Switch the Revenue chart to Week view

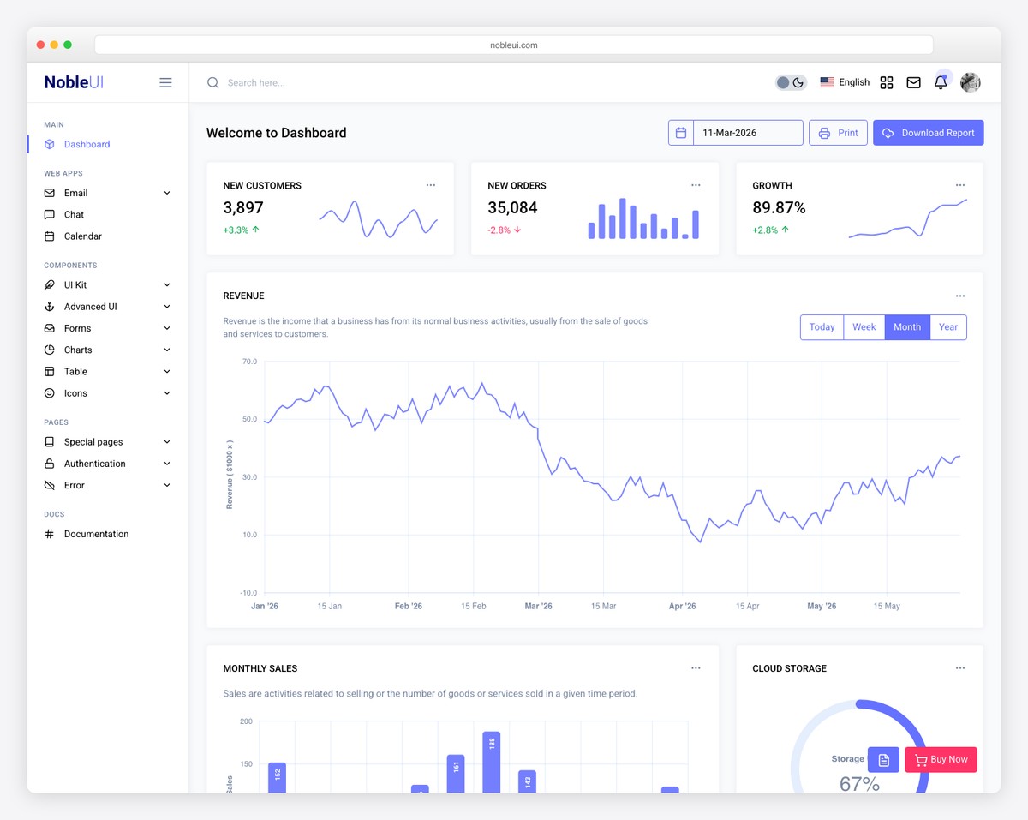click(864, 326)
